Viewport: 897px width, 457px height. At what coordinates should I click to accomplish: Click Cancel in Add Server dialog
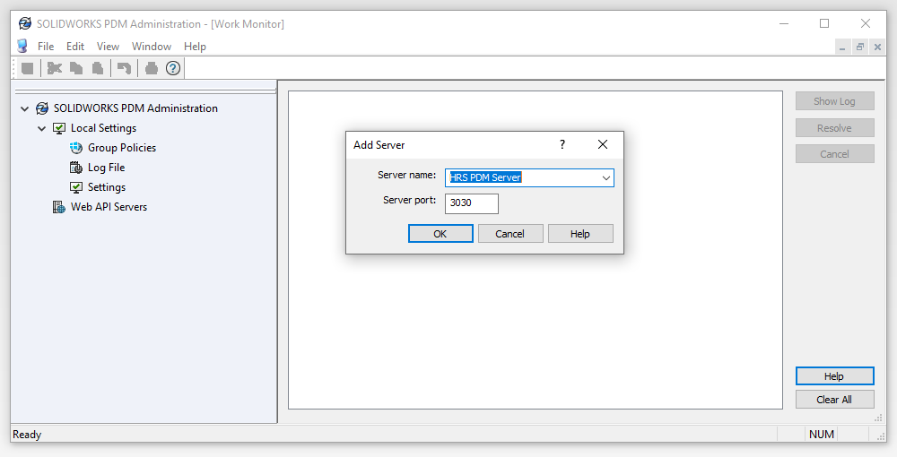click(x=510, y=234)
